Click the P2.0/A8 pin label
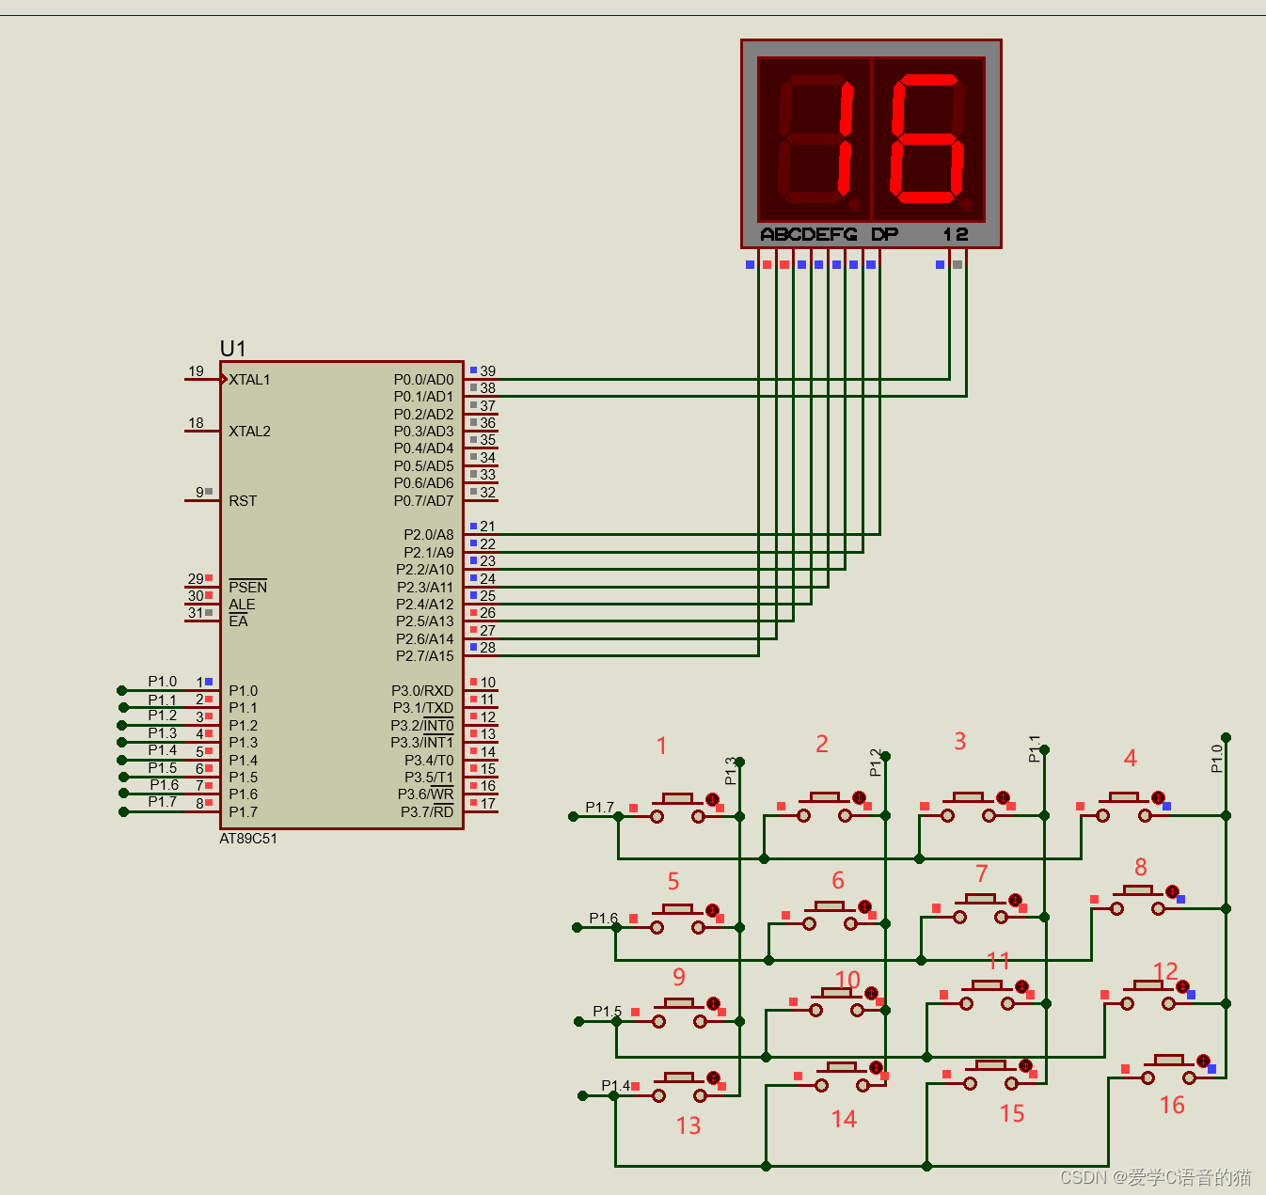 click(429, 535)
